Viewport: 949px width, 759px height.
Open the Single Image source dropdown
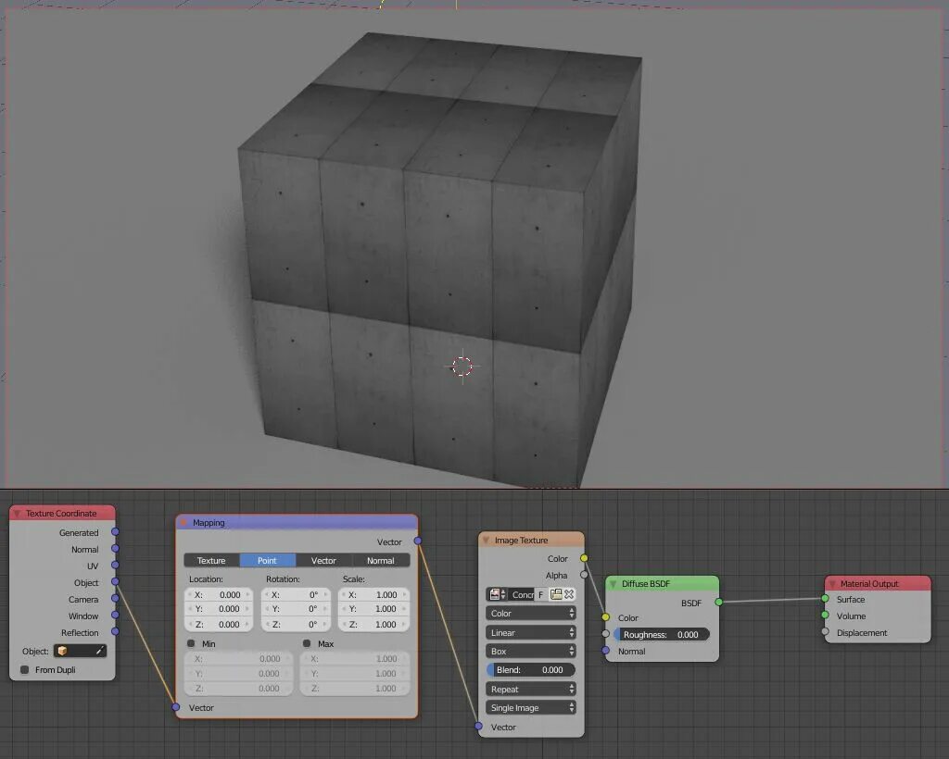[x=531, y=708]
